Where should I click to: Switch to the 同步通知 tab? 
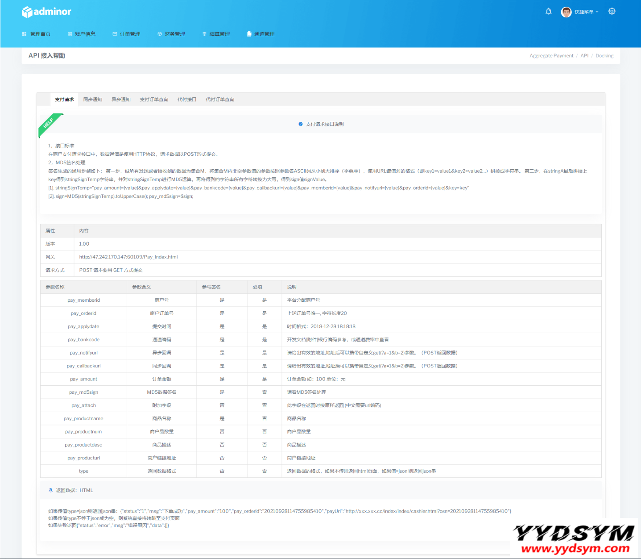pyautogui.click(x=93, y=100)
